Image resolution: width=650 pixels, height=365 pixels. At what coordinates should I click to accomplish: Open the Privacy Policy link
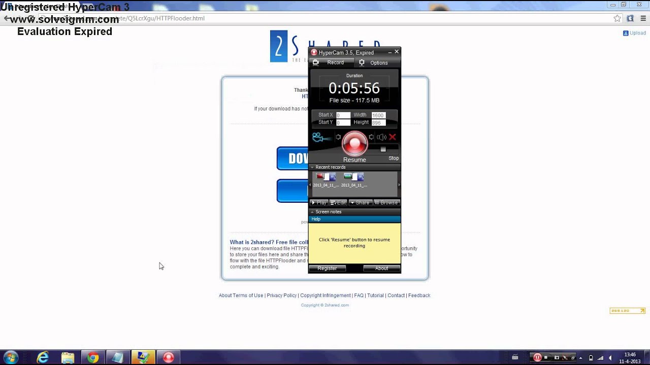(x=281, y=296)
